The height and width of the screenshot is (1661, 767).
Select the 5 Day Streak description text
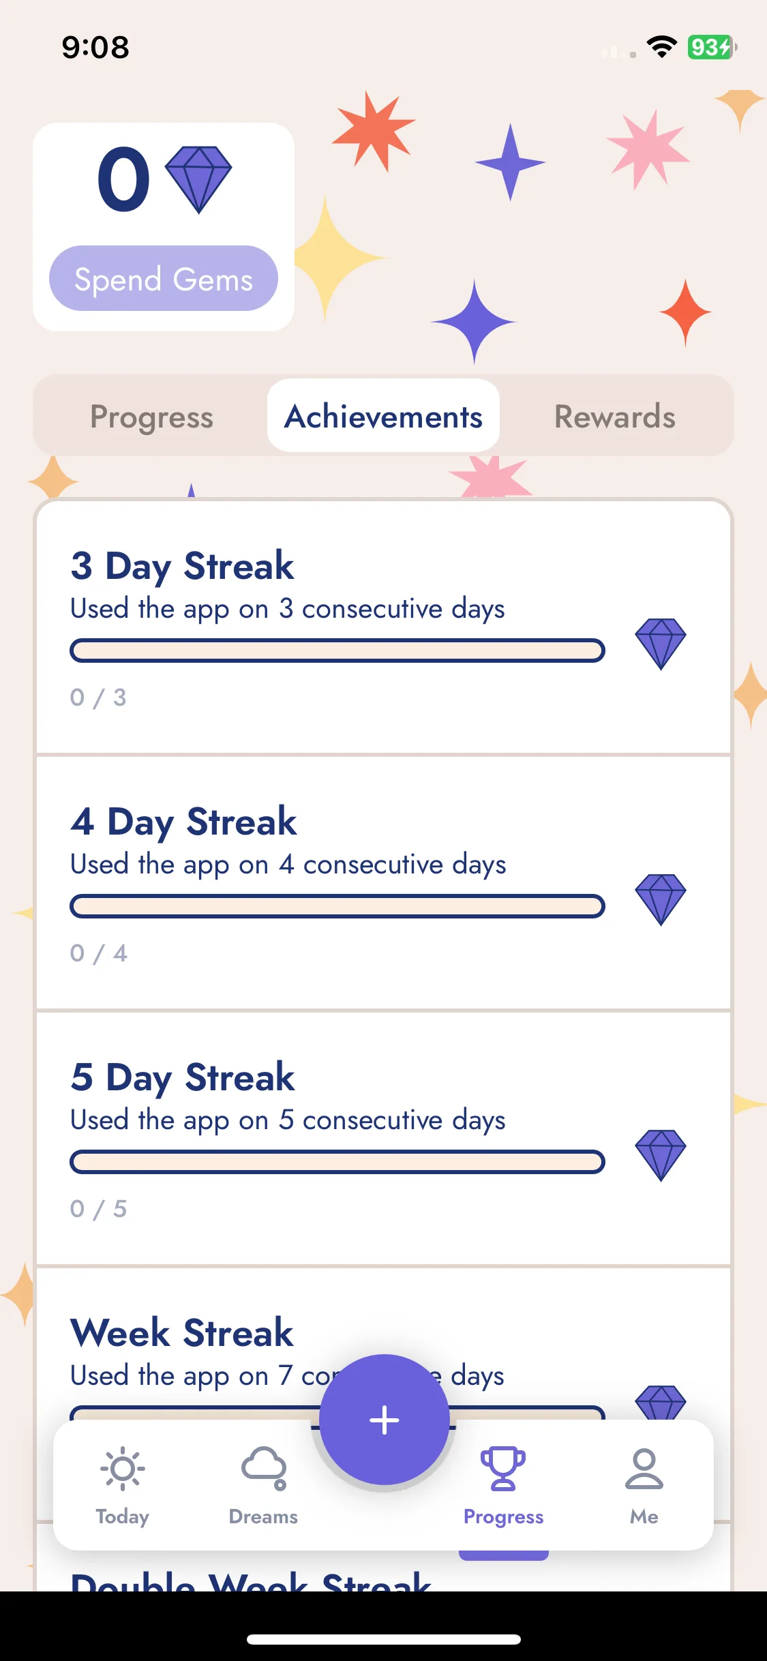[288, 1120]
